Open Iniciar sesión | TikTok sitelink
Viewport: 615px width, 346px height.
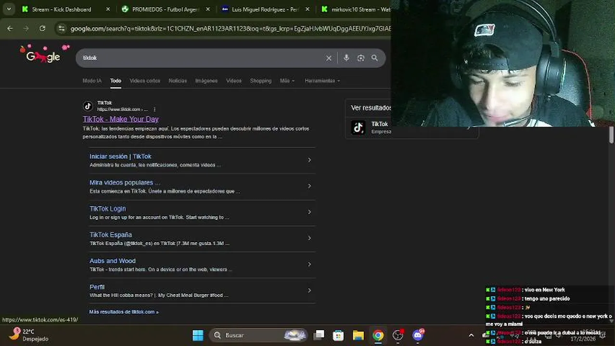[x=120, y=156]
